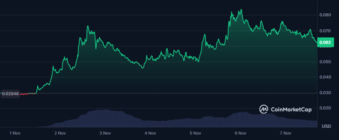Select the 6 Nov date label

coord(240,133)
